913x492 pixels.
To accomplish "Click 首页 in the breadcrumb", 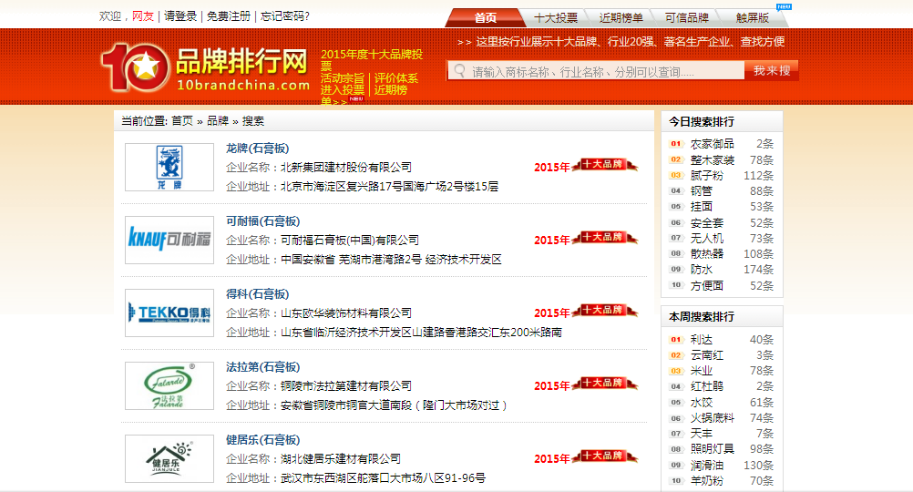I will click(x=181, y=121).
